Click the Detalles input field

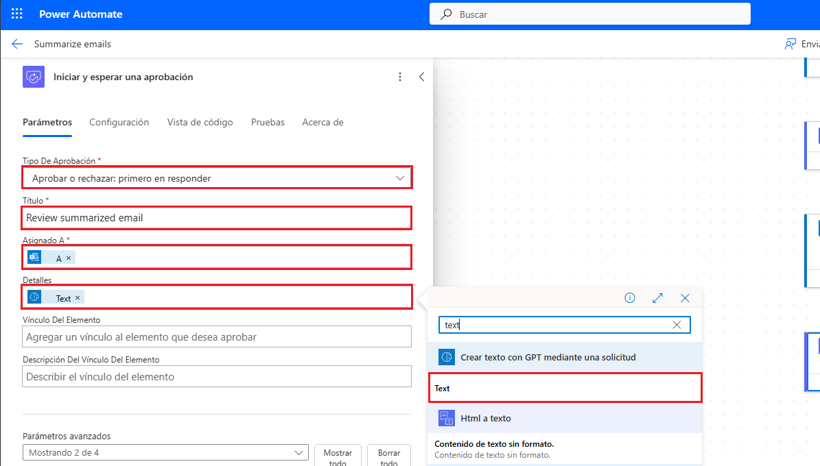[x=217, y=297]
